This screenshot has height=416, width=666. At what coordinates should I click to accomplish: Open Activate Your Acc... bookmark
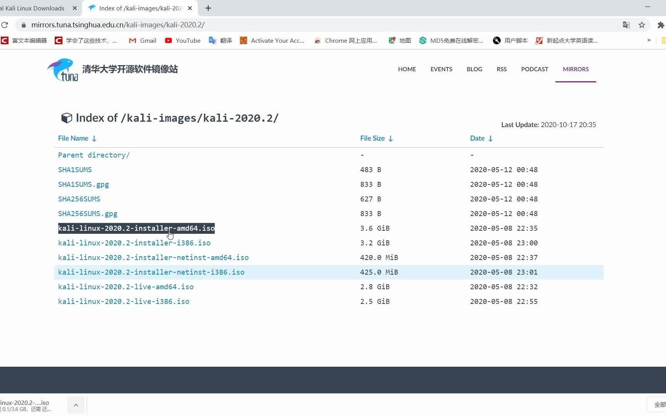pyautogui.click(x=272, y=40)
